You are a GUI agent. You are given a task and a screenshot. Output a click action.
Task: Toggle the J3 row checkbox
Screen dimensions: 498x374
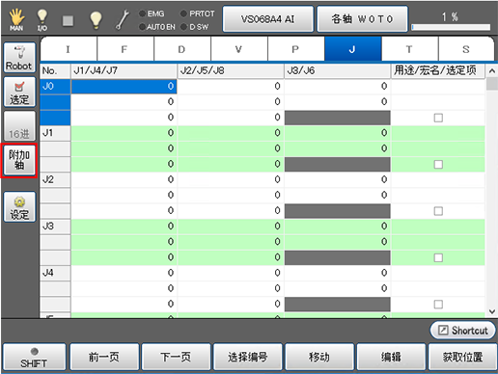438,257
